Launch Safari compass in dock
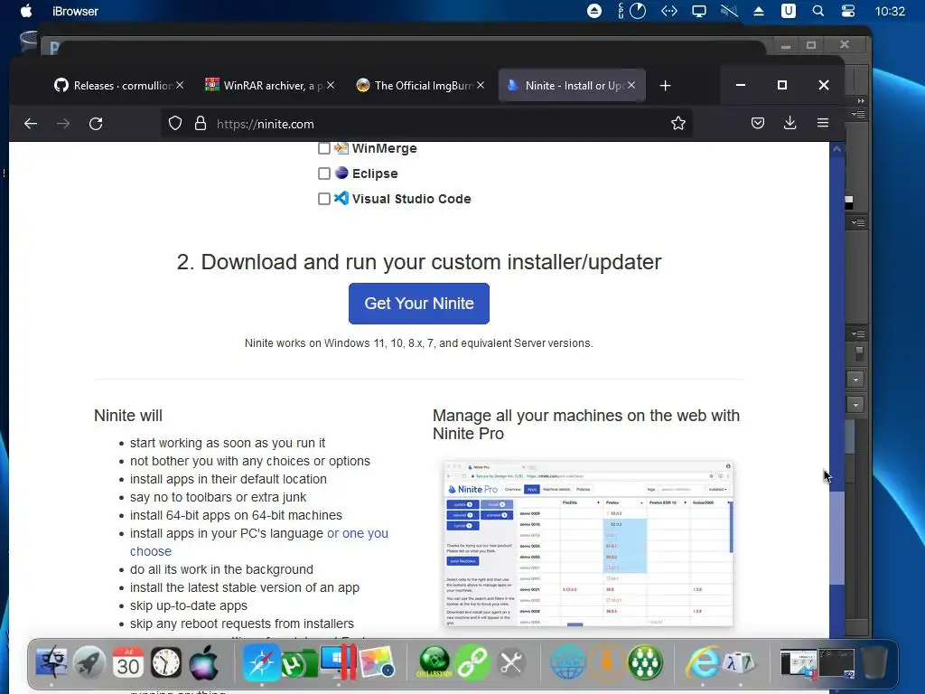This screenshot has width=925, height=694. [x=261, y=662]
